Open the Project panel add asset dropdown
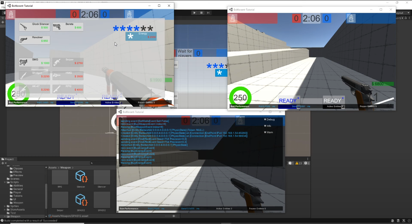 [4, 163]
